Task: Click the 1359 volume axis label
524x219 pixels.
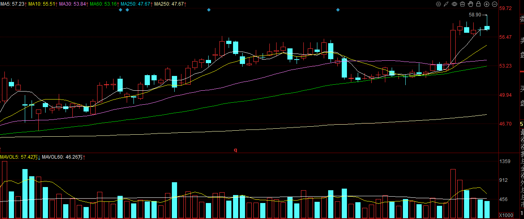Action: [x=506, y=161]
